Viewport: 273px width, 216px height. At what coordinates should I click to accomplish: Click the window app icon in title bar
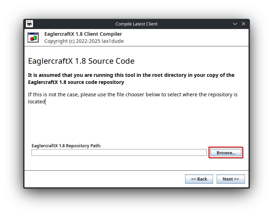[x=29, y=24]
